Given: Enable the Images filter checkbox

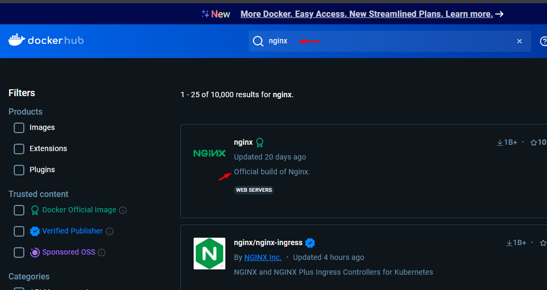Looking at the screenshot, I should pos(19,128).
